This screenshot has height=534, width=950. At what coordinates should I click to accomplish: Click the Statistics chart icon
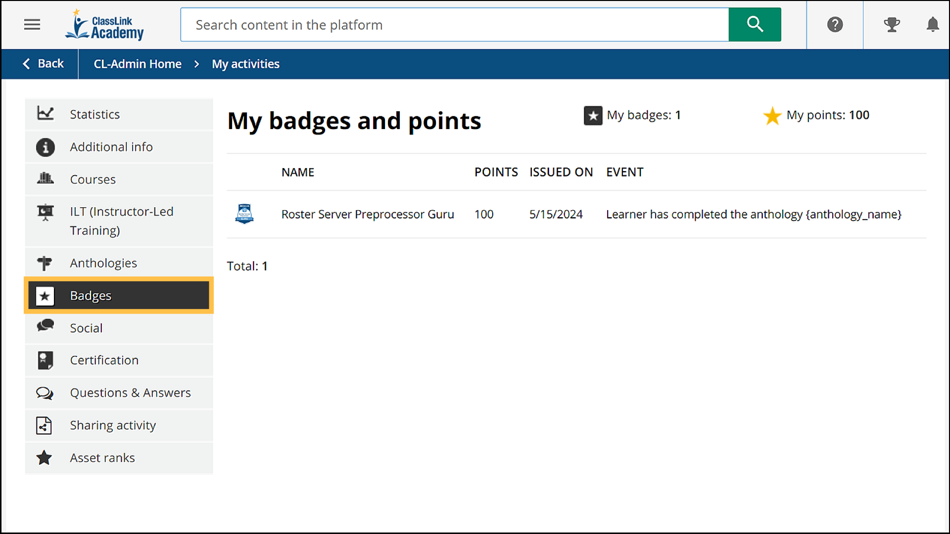click(x=45, y=114)
